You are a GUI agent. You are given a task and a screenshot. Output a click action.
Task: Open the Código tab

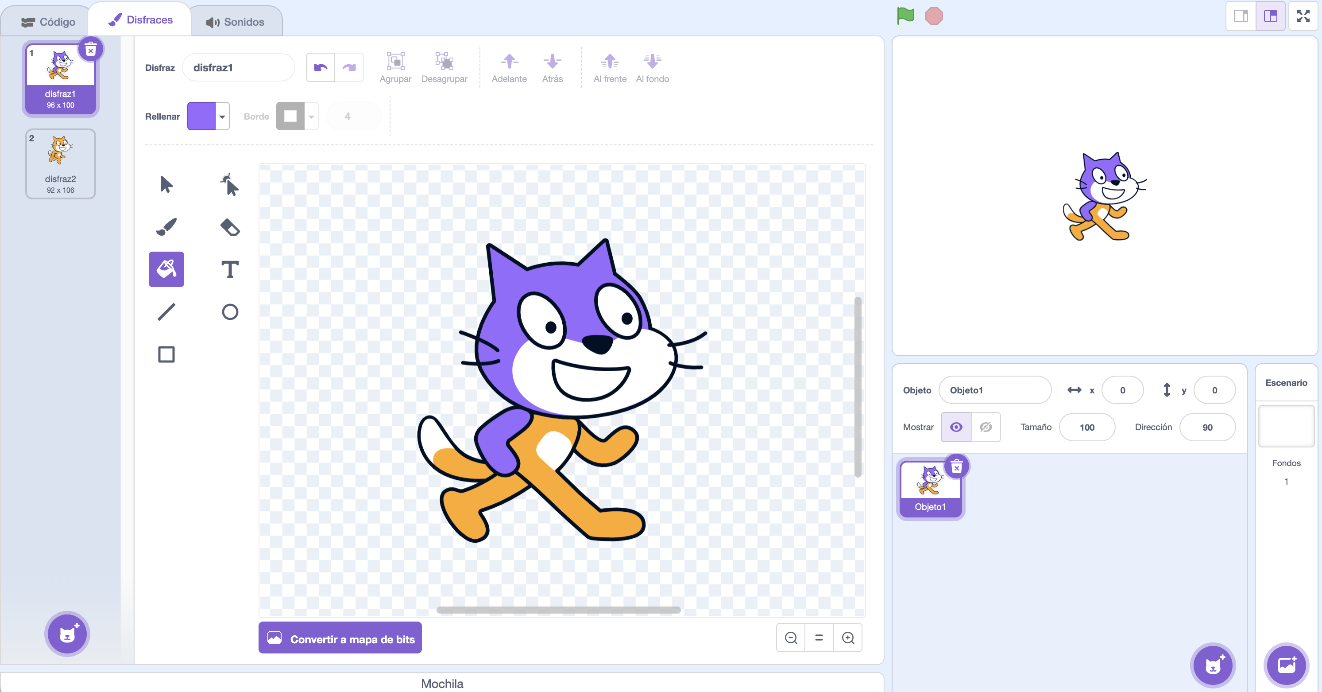pyautogui.click(x=48, y=22)
